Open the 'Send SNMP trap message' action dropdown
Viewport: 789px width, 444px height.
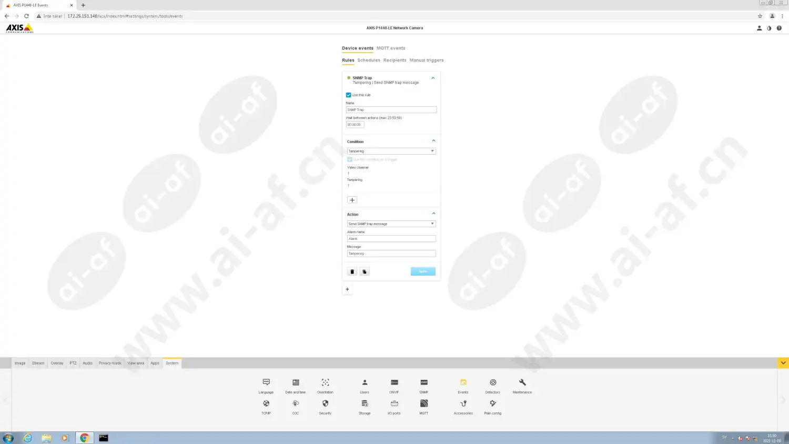(391, 224)
